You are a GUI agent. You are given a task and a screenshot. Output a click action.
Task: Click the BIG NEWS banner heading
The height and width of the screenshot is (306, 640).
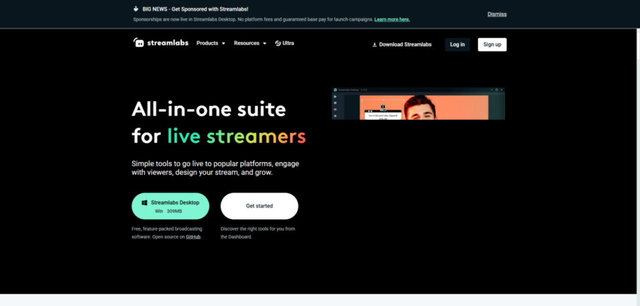[195, 9]
